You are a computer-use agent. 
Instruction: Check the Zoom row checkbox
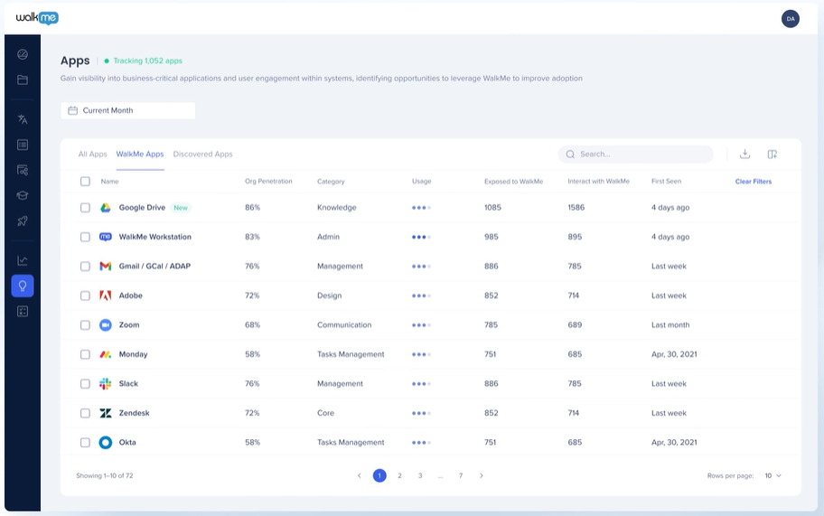tap(85, 325)
